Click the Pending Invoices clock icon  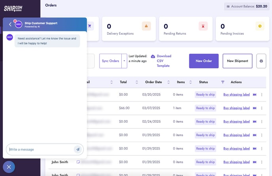(x=260, y=26)
